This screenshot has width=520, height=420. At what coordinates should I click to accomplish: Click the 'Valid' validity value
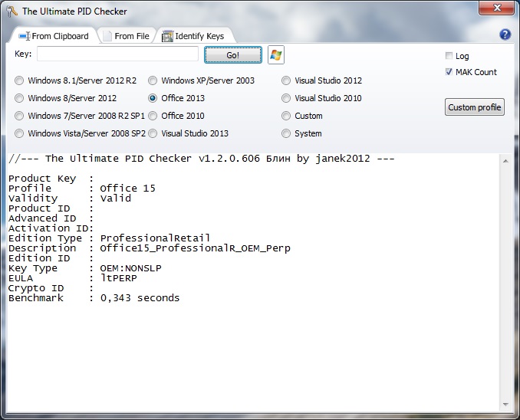click(115, 199)
